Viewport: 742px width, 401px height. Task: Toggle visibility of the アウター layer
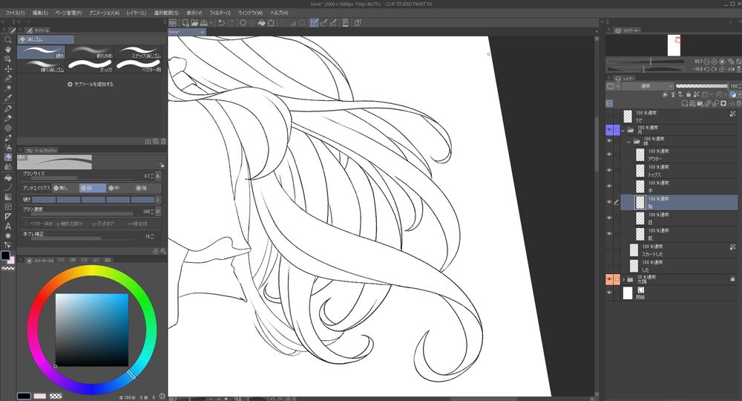[x=609, y=154]
